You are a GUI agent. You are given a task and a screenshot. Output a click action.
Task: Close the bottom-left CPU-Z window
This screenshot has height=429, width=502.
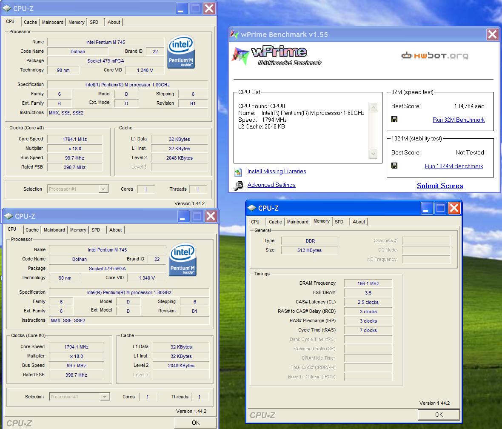[211, 216]
